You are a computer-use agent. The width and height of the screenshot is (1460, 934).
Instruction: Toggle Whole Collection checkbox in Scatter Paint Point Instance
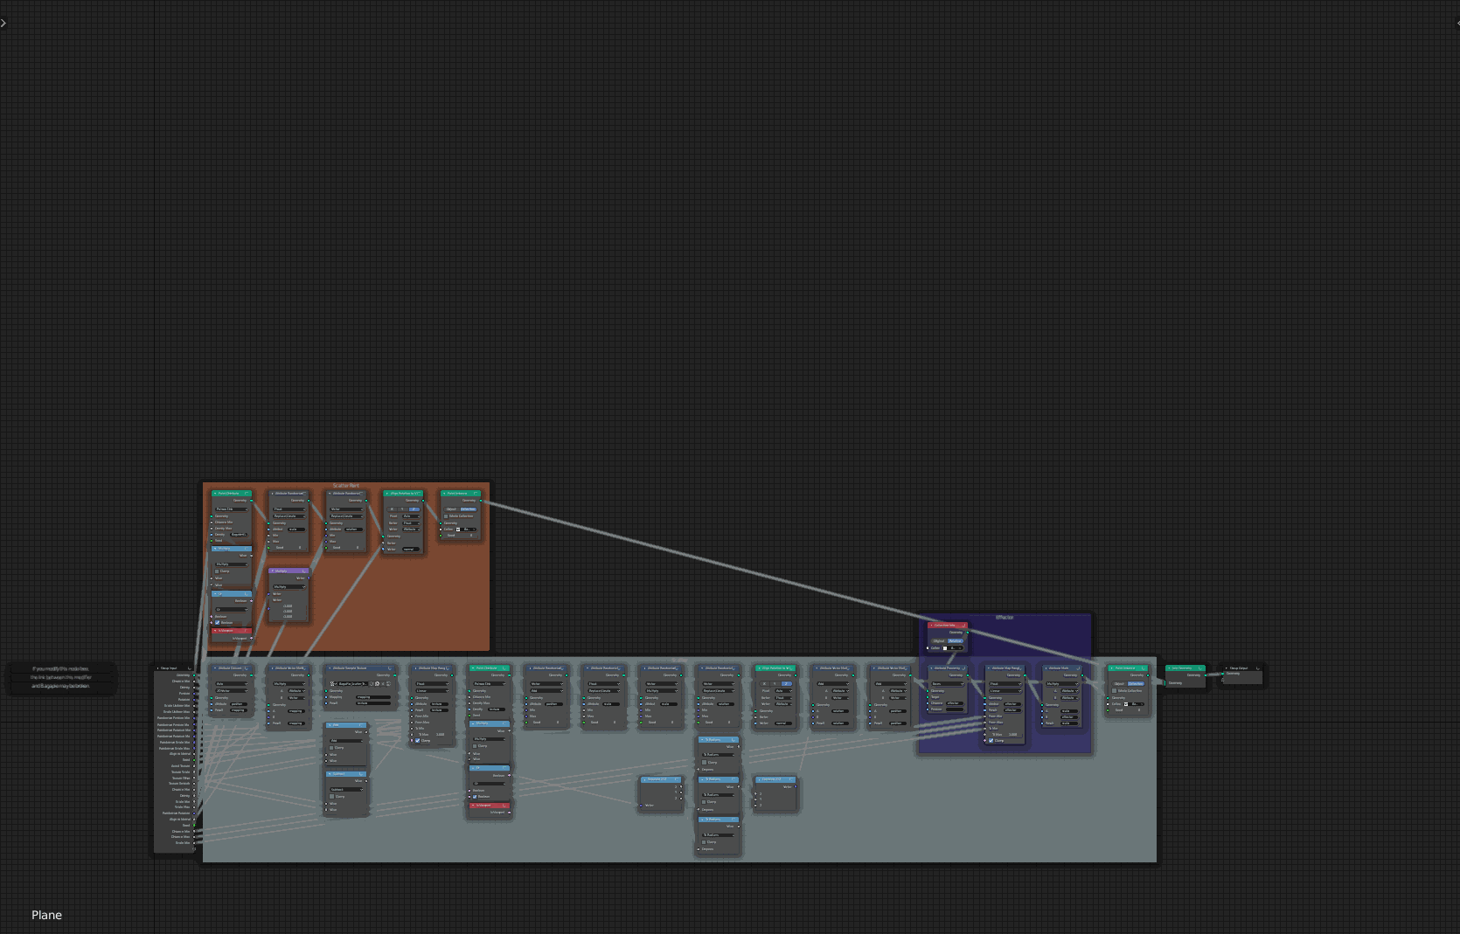click(446, 516)
